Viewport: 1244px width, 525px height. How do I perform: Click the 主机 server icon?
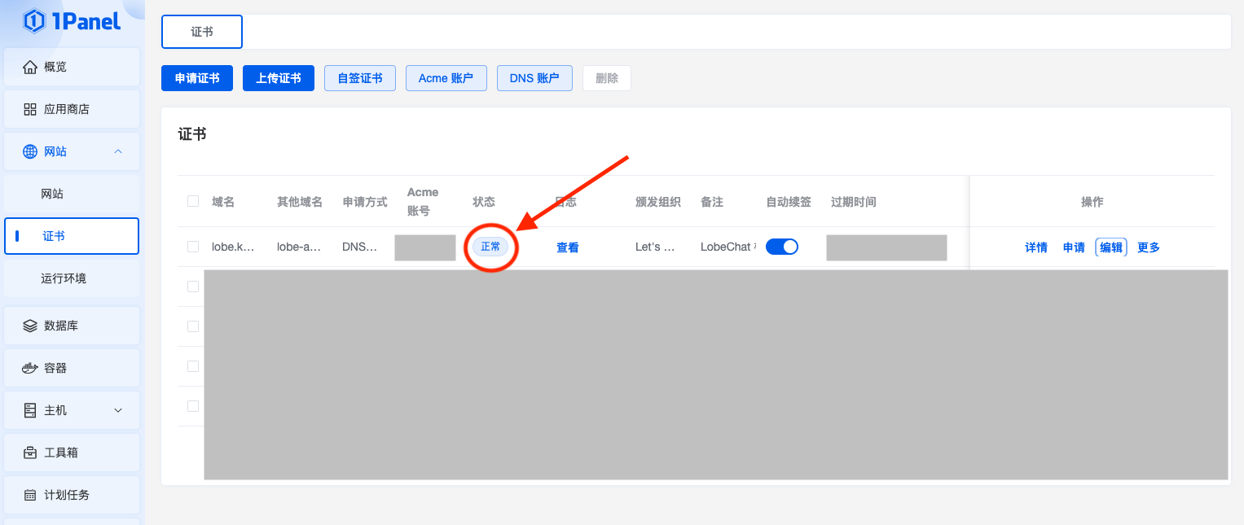click(30, 410)
